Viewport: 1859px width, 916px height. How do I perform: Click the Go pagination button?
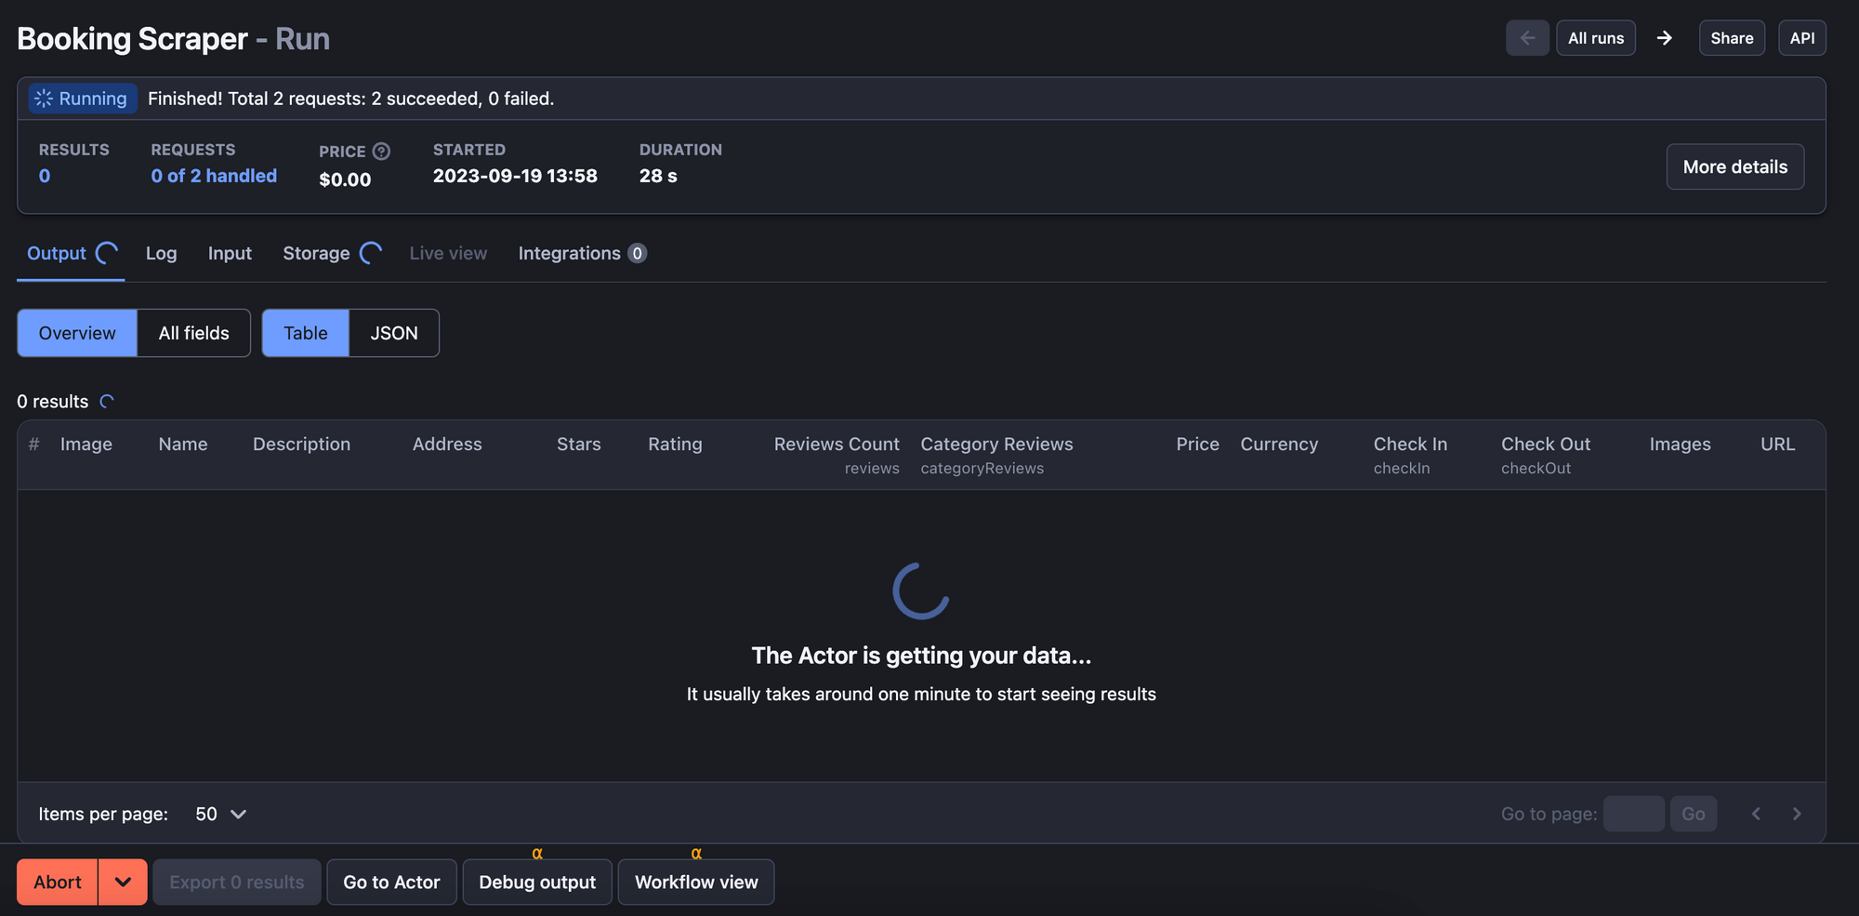(x=1694, y=814)
